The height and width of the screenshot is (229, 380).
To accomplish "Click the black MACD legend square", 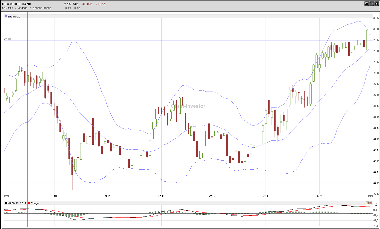I will pyautogui.click(x=6, y=203).
